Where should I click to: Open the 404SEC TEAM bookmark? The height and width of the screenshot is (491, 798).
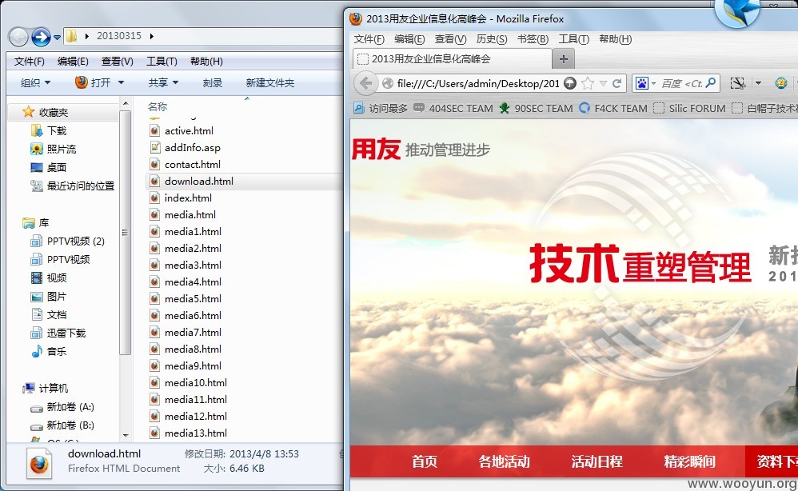pyautogui.click(x=453, y=109)
